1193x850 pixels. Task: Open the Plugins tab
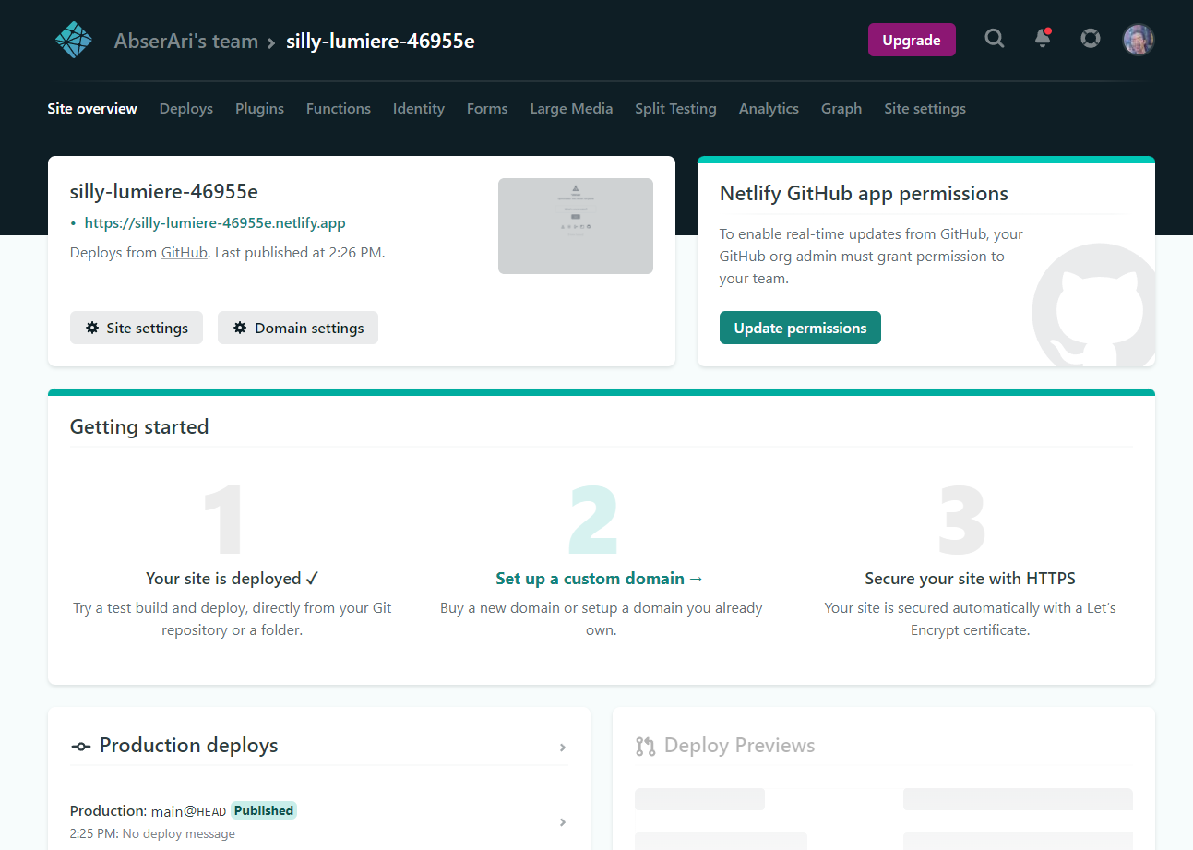pyautogui.click(x=259, y=108)
